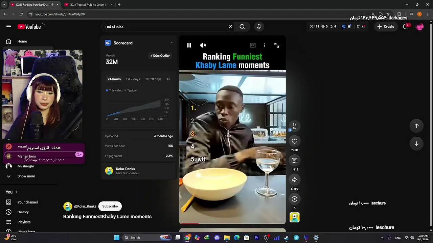
Task: Open the Chrome three-dot menu
Action: 428,14
